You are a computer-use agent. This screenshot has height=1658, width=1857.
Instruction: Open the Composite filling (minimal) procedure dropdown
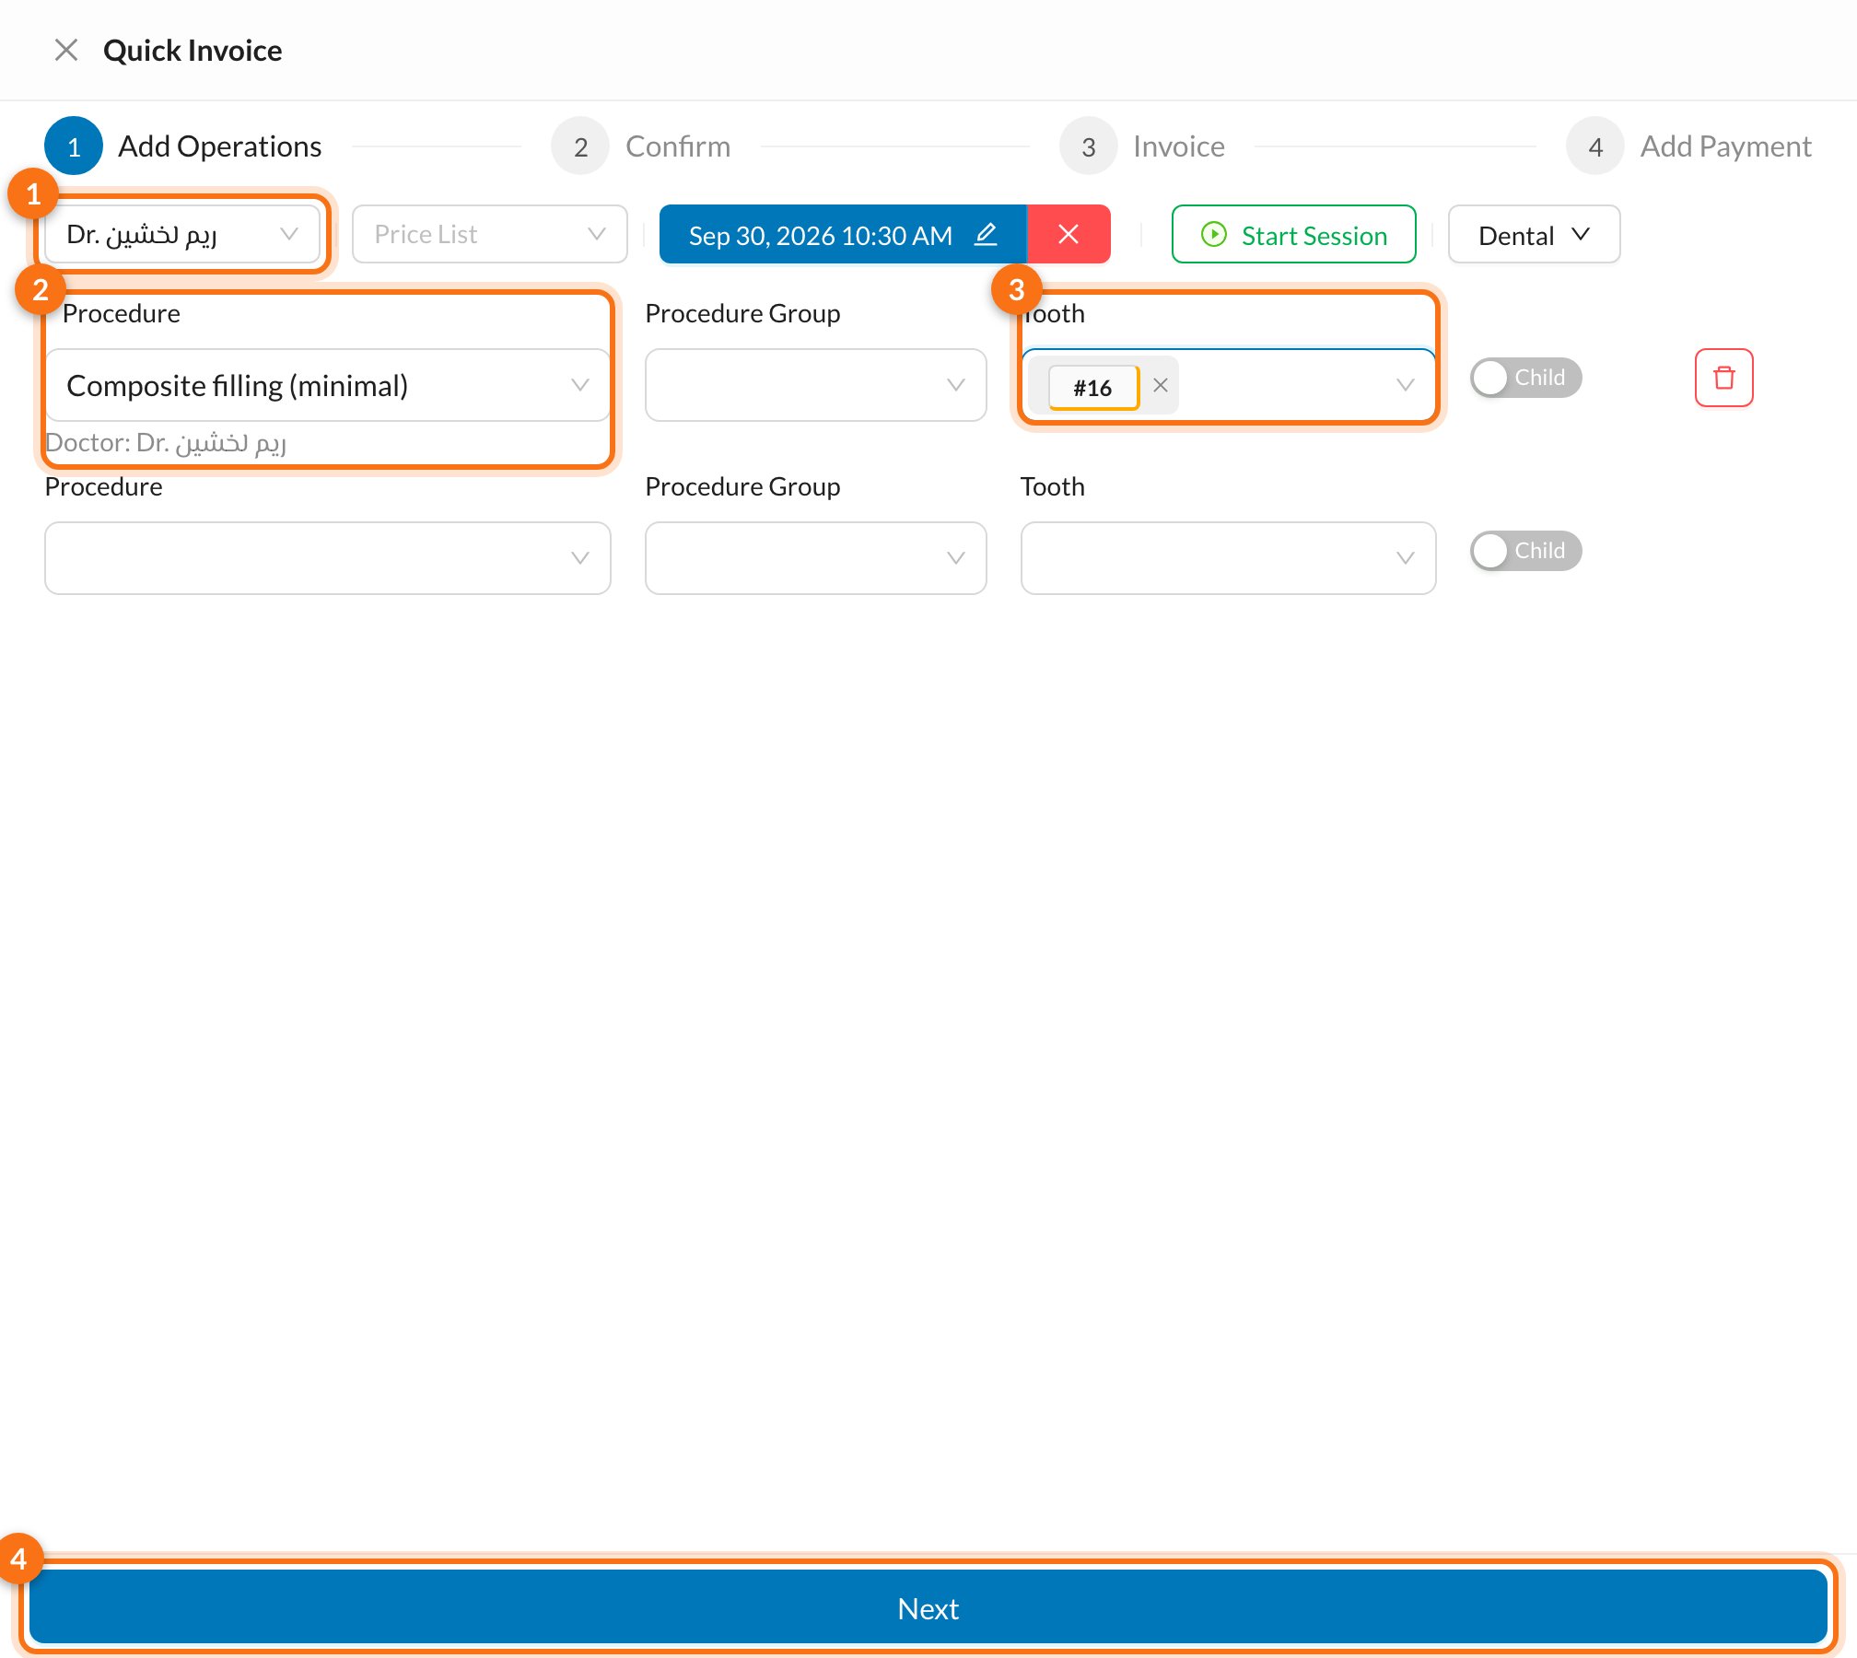(x=327, y=385)
